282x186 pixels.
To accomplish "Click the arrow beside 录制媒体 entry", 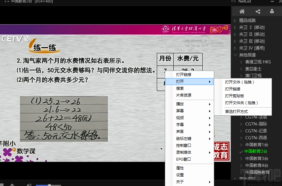I will point(210,152).
